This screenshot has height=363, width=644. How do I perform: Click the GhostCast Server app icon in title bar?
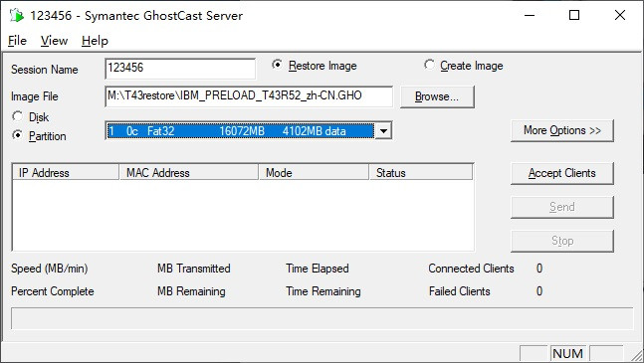[17, 16]
